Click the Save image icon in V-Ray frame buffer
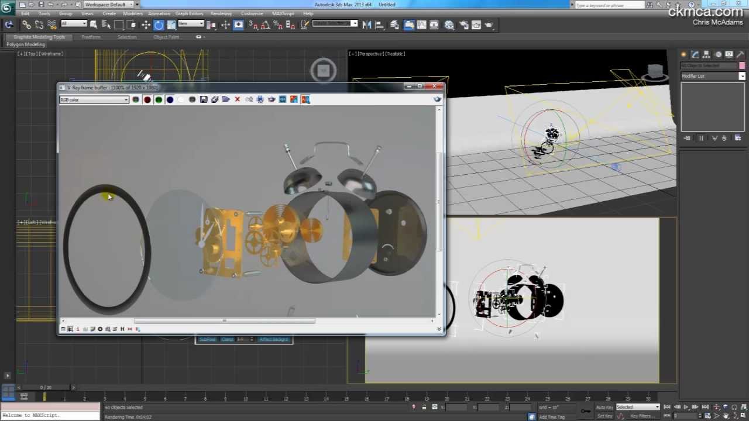749x421 pixels. click(x=203, y=99)
